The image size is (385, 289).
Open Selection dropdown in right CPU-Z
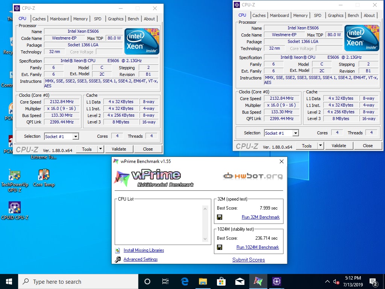point(296,133)
